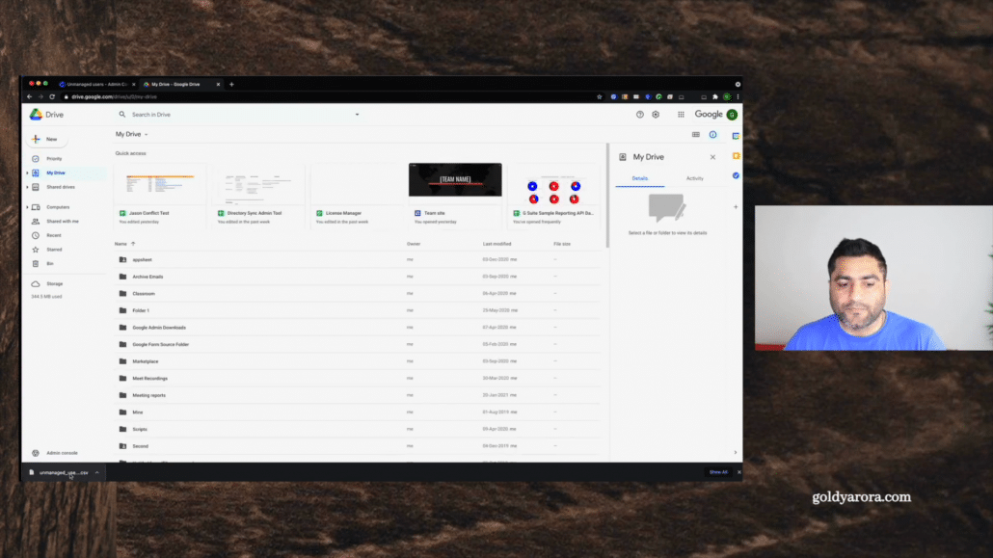Open the Google apps grid
Viewport: 993px width, 558px height.
click(681, 115)
